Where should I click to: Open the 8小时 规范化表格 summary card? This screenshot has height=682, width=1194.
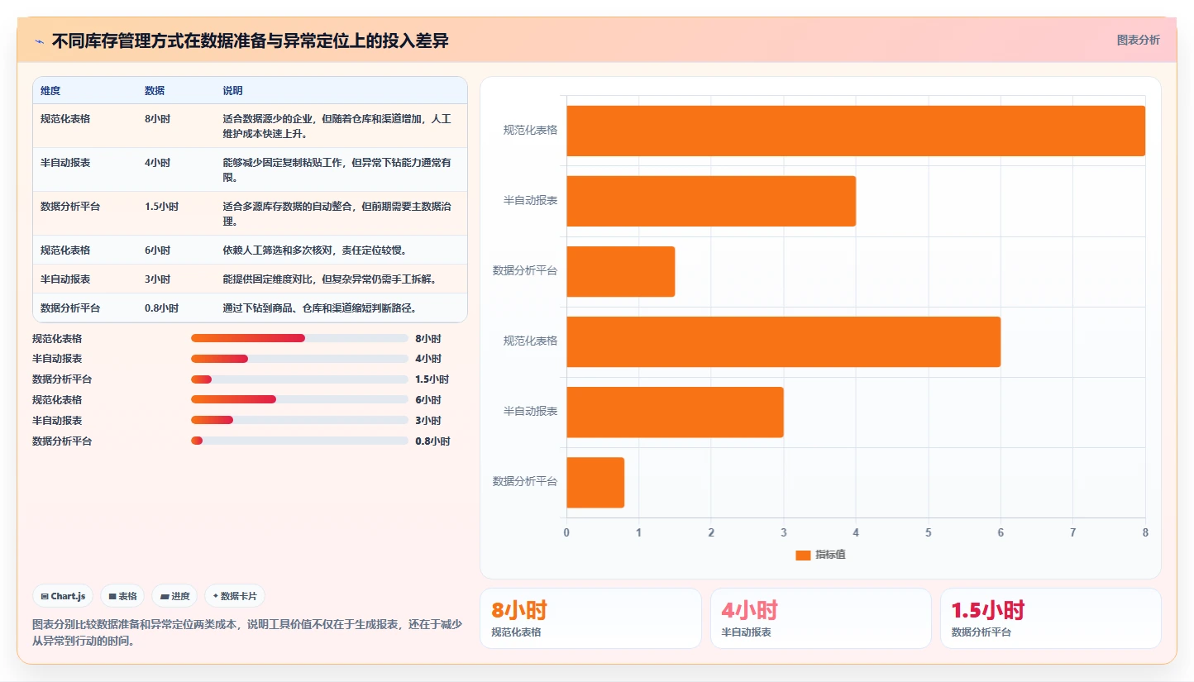point(590,618)
